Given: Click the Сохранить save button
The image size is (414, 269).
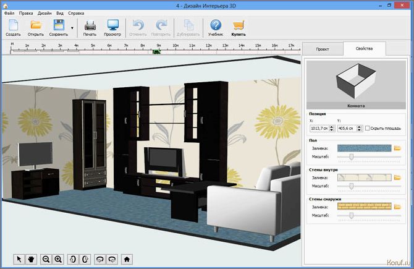Looking at the screenshot, I should pyautogui.click(x=59, y=28).
